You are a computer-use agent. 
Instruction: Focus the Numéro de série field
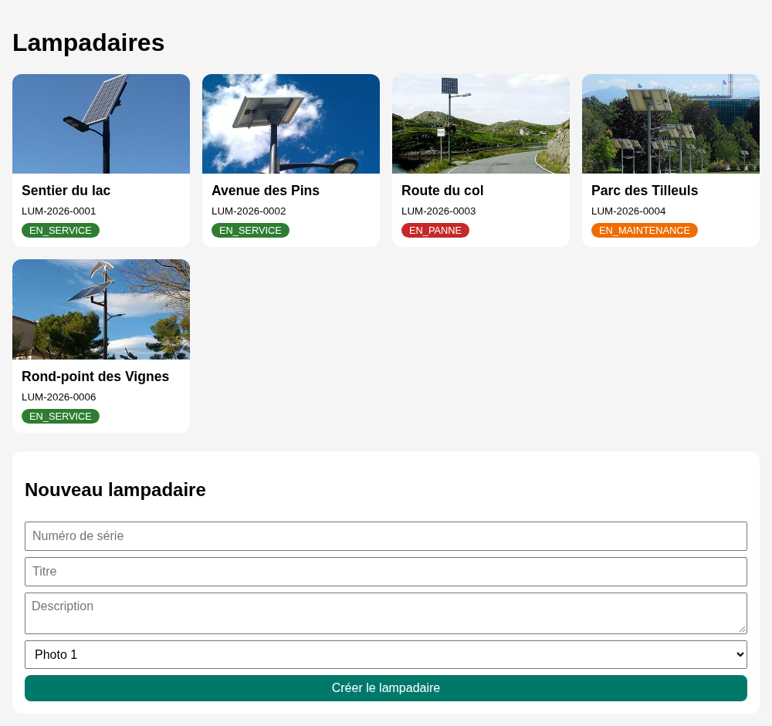click(x=386, y=536)
